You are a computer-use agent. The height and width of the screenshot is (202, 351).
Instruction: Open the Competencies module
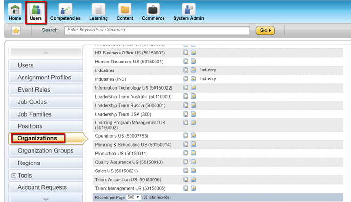pos(65,12)
